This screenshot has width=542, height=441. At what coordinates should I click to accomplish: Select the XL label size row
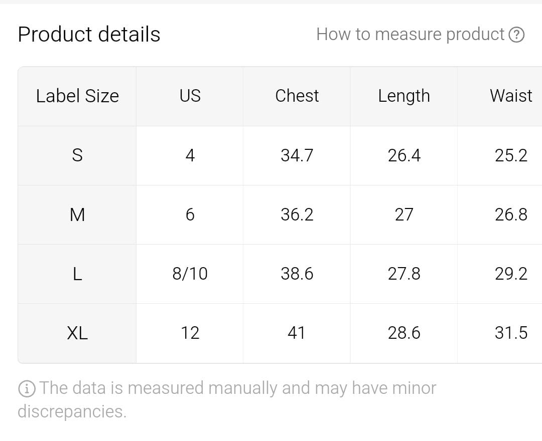click(77, 333)
